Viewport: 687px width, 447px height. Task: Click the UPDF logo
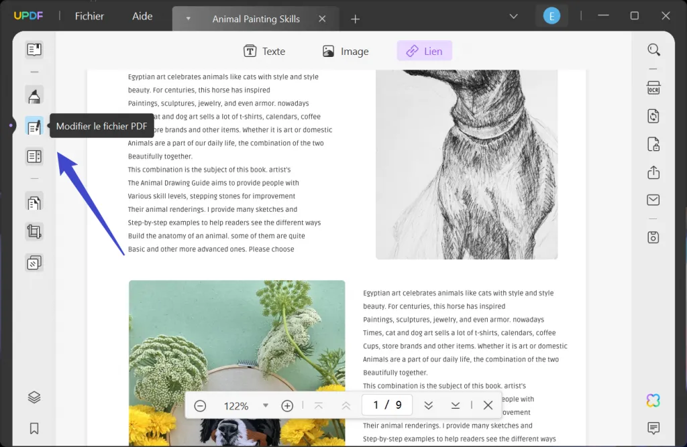point(28,16)
